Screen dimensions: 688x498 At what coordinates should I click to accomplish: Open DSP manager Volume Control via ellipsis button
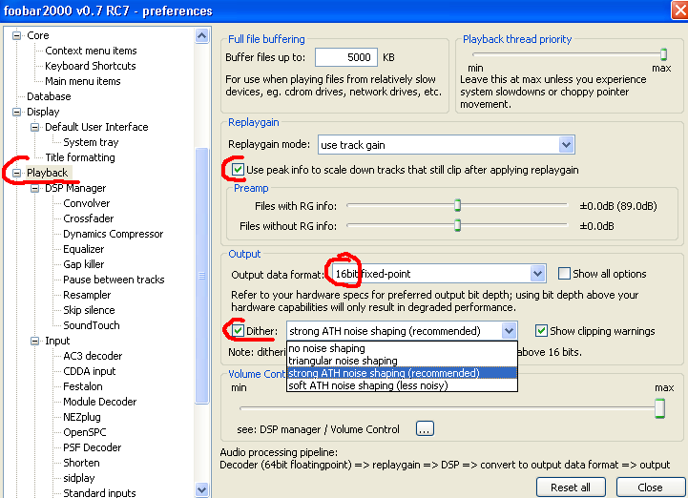coord(425,428)
